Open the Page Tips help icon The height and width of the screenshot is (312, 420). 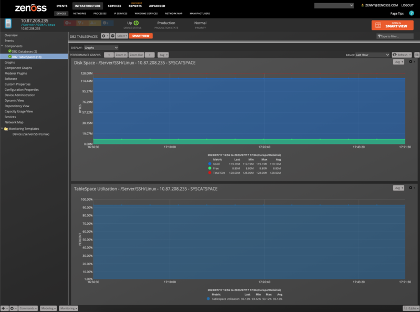(x=412, y=13)
